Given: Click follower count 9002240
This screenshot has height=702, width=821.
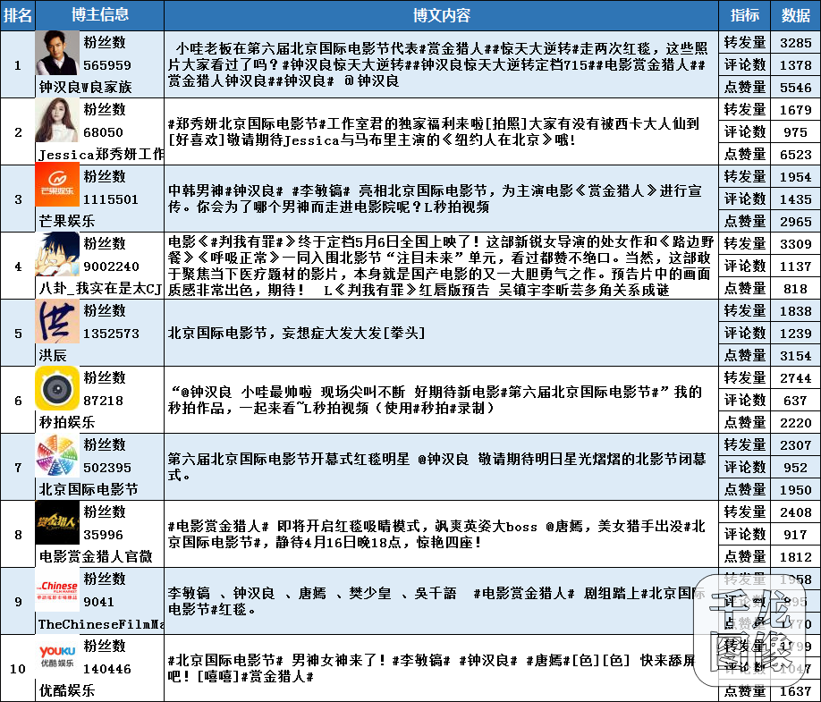Looking at the screenshot, I should (112, 266).
